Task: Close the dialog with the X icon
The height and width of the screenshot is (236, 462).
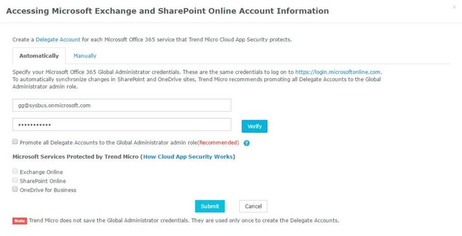Action: [x=454, y=7]
